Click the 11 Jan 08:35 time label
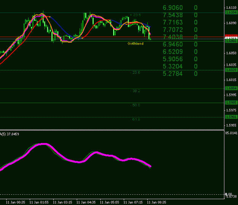 157,202
